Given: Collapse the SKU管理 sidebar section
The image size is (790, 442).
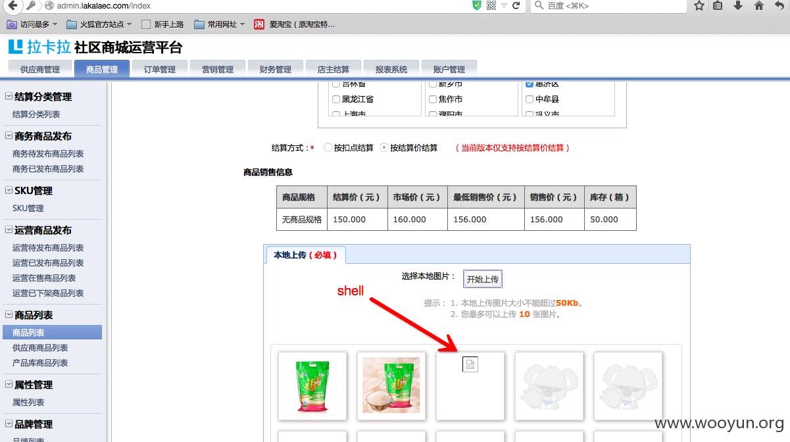Looking at the screenshot, I should (x=9, y=190).
